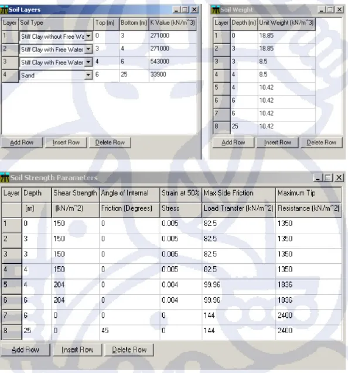Click Add Row in Soil Strength Parameters window
The height and width of the screenshot is (373, 348).
[x=25, y=350]
